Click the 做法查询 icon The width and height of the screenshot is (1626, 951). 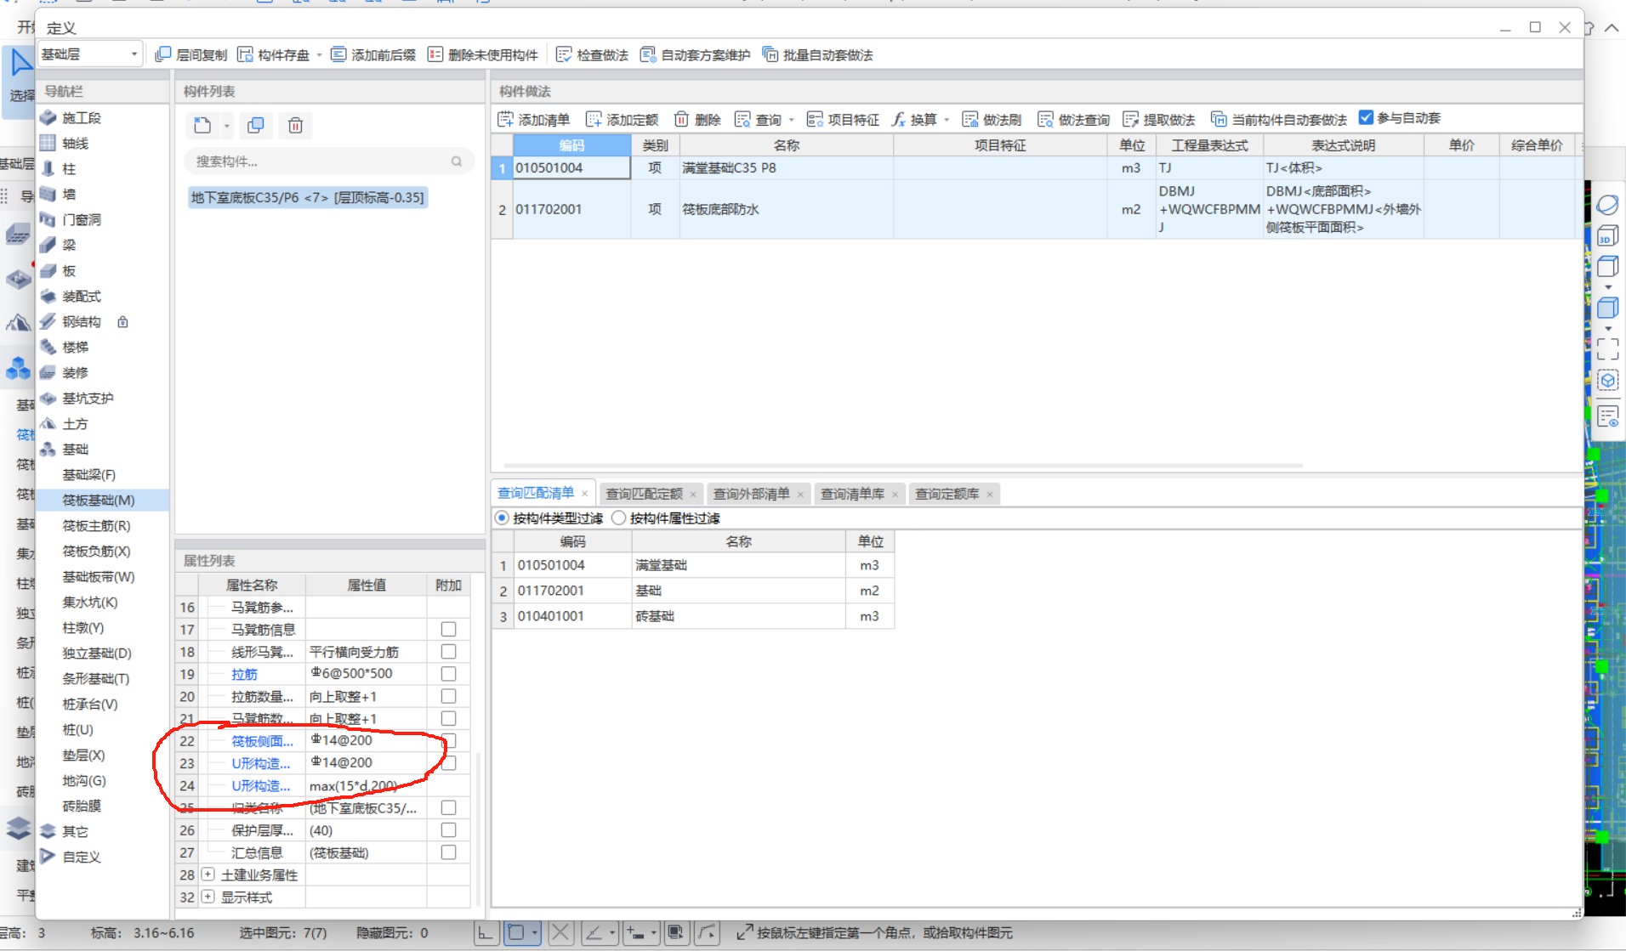tap(1046, 119)
